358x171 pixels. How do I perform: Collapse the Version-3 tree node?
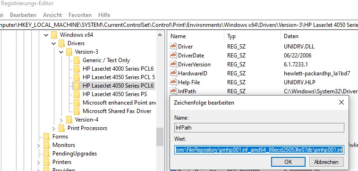click(61, 52)
